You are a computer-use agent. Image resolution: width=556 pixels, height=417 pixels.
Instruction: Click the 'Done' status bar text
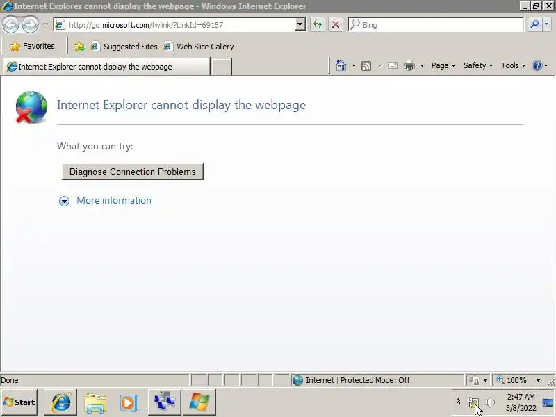click(10, 380)
